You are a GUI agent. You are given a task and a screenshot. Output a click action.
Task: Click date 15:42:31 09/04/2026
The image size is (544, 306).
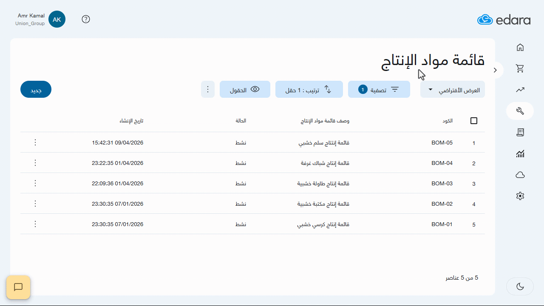click(118, 143)
